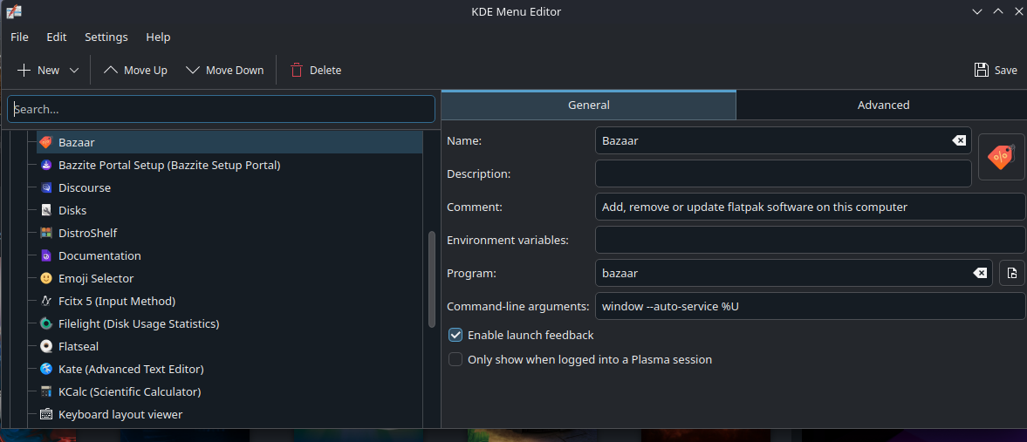
Task: Switch to the Advanced tab
Action: [x=883, y=105]
